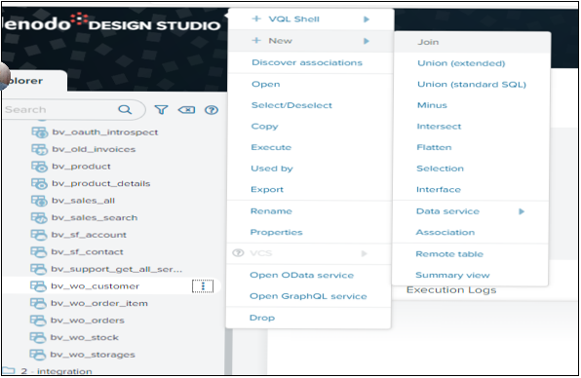
Task: Select the bv_wo_orders tree row
Action: (111, 321)
